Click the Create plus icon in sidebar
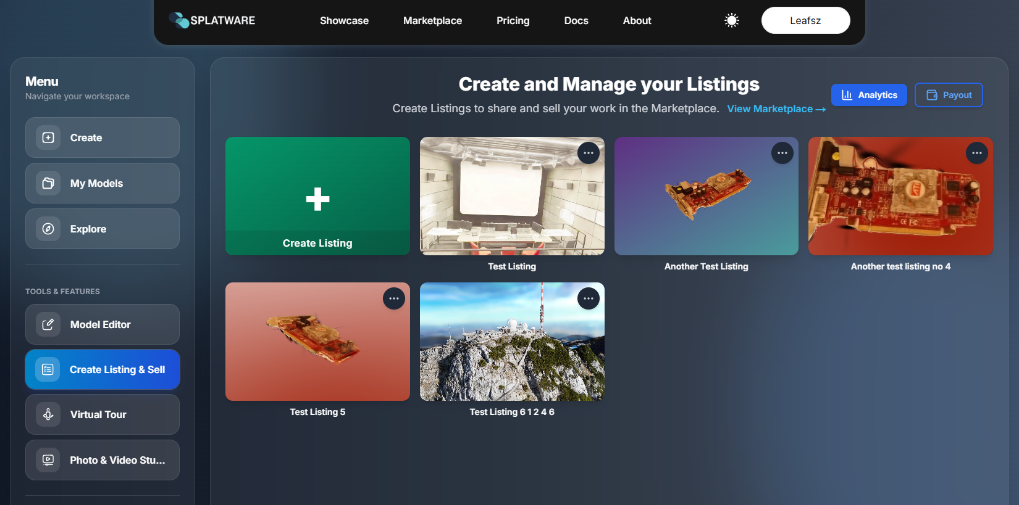The width and height of the screenshot is (1019, 505). (x=48, y=138)
